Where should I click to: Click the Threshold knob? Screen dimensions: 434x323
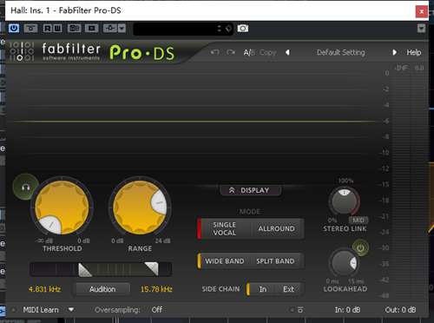62,207
